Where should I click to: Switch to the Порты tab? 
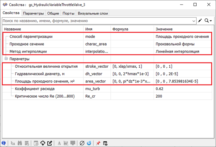[68, 13]
